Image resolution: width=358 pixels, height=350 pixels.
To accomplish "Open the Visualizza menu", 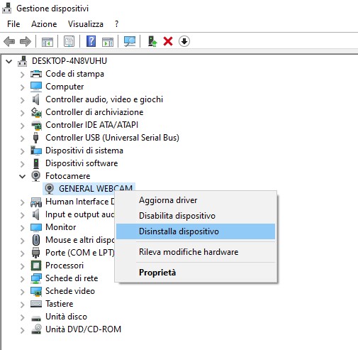I will pos(86,24).
